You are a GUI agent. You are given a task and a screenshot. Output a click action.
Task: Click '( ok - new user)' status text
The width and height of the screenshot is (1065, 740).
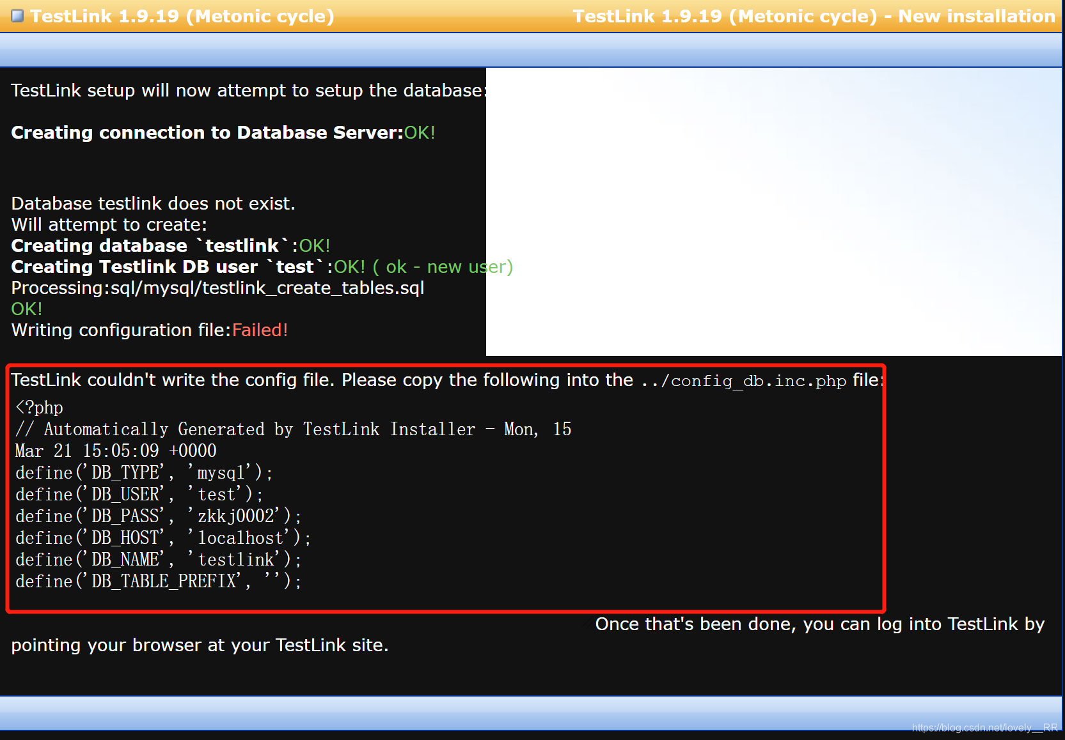[443, 266]
